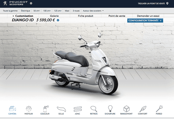This screenshot has height=119, width=174.
Task: Switch to the Customisation tab
Action: (x=23, y=16)
